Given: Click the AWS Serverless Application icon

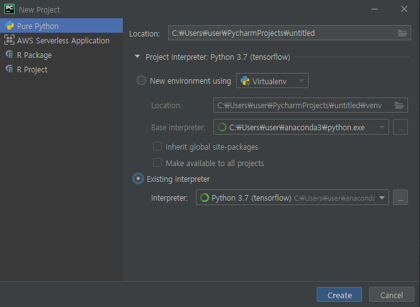Looking at the screenshot, I should (9, 40).
